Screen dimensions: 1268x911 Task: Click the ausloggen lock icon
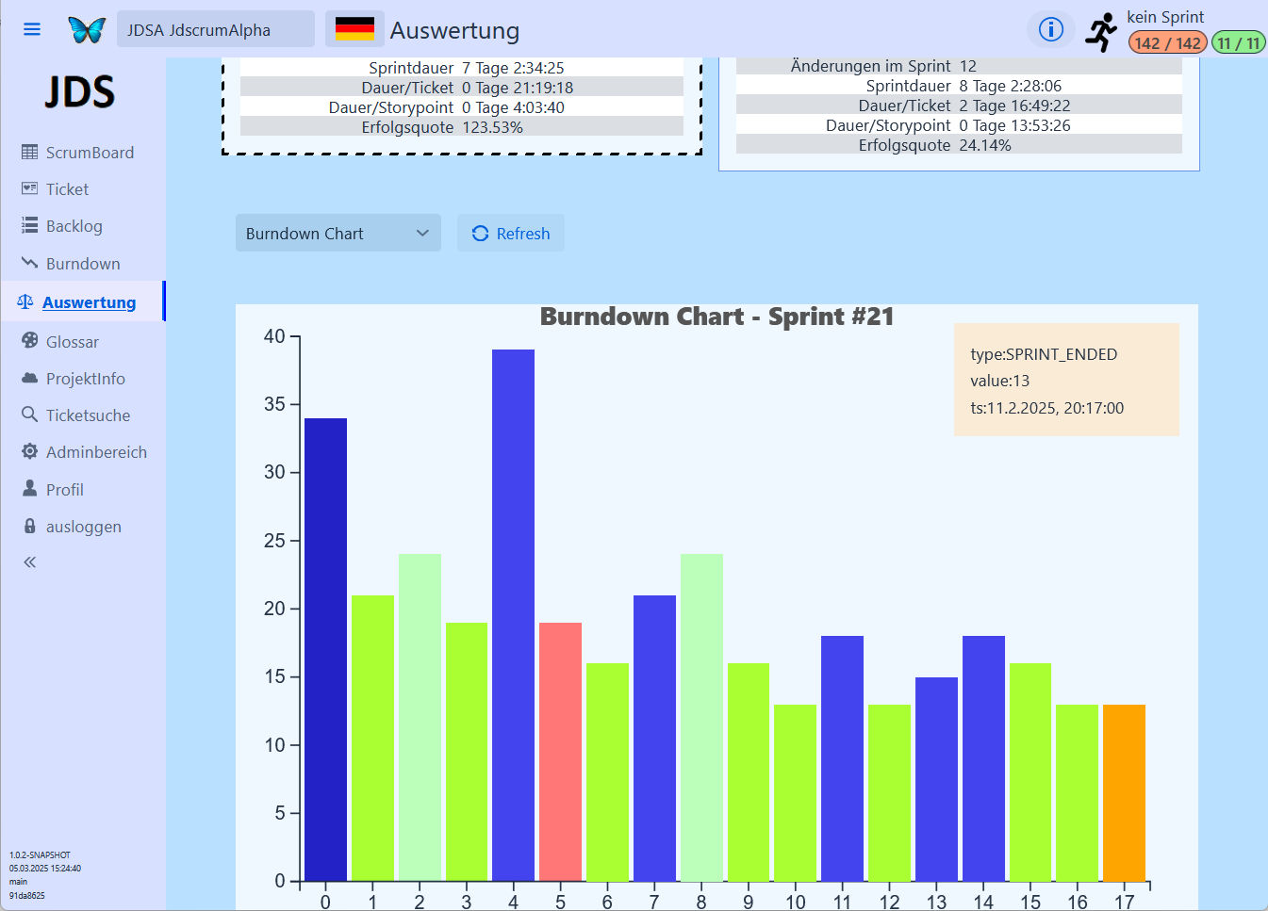pyautogui.click(x=30, y=526)
